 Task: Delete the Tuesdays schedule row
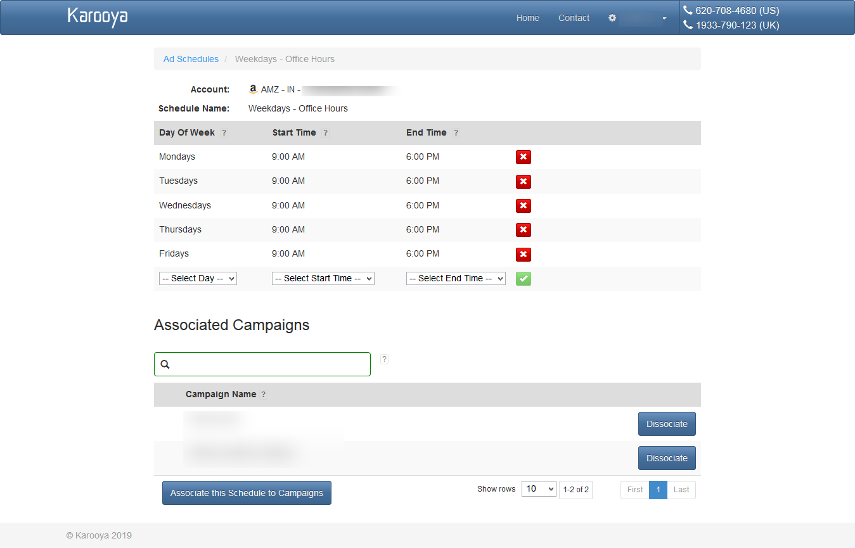click(523, 182)
